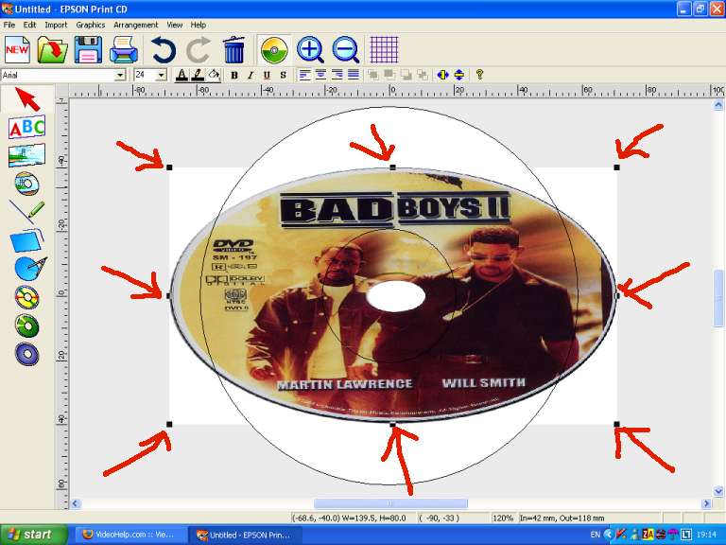Click the vertical scrollbar up arrow

718,106
